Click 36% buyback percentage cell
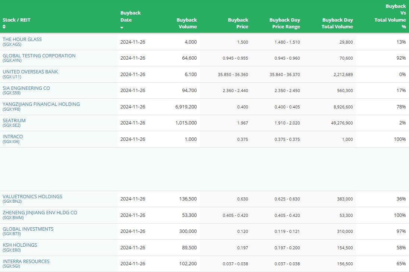This screenshot has height=272, width=409. coord(401,199)
